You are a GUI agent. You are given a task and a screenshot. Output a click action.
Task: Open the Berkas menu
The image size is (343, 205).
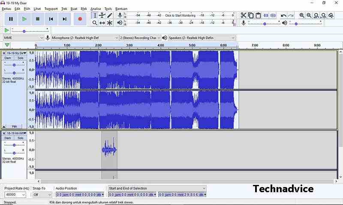[6, 9]
